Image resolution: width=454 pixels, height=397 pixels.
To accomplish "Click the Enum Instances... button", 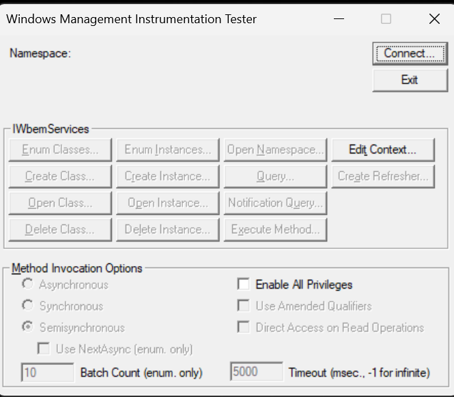I will tap(168, 150).
